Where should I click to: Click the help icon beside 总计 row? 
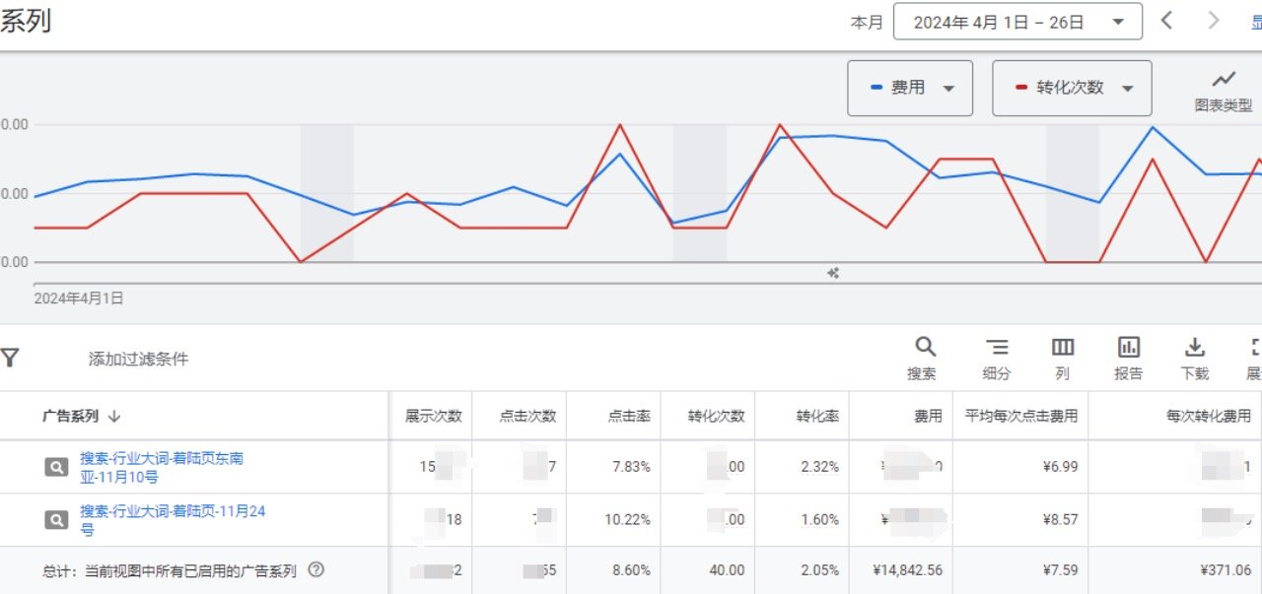pyautogui.click(x=316, y=570)
